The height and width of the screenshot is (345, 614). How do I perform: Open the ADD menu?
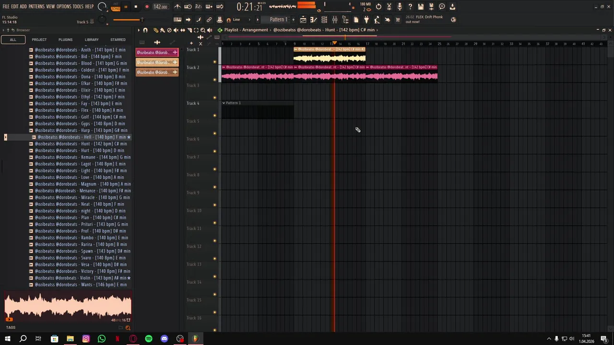click(23, 7)
